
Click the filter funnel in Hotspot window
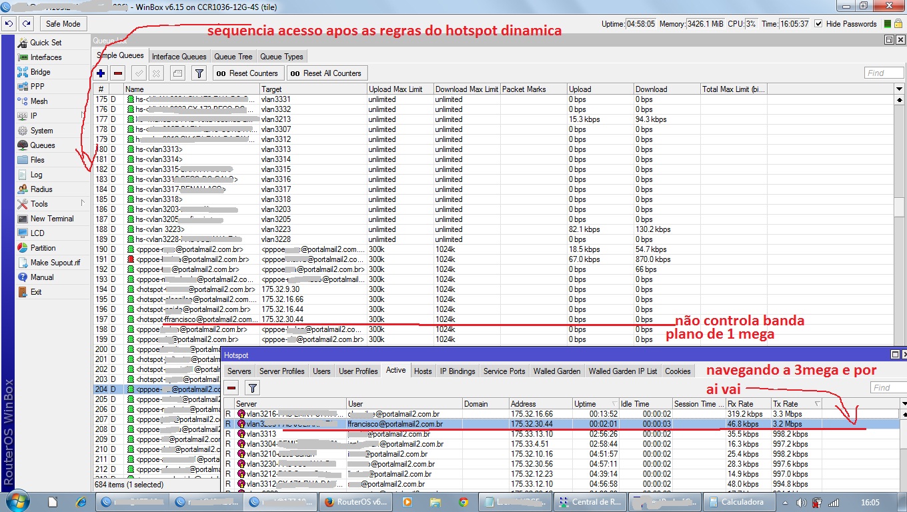(252, 388)
